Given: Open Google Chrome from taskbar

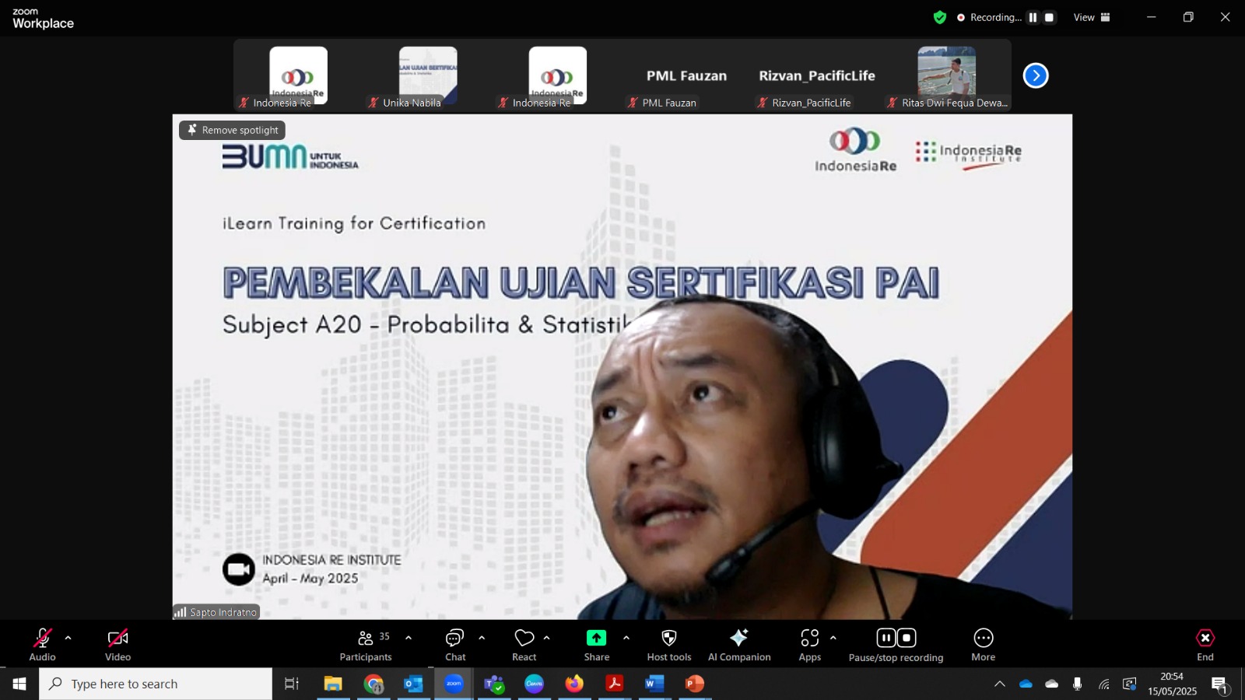Looking at the screenshot, I should click(373, 684).
